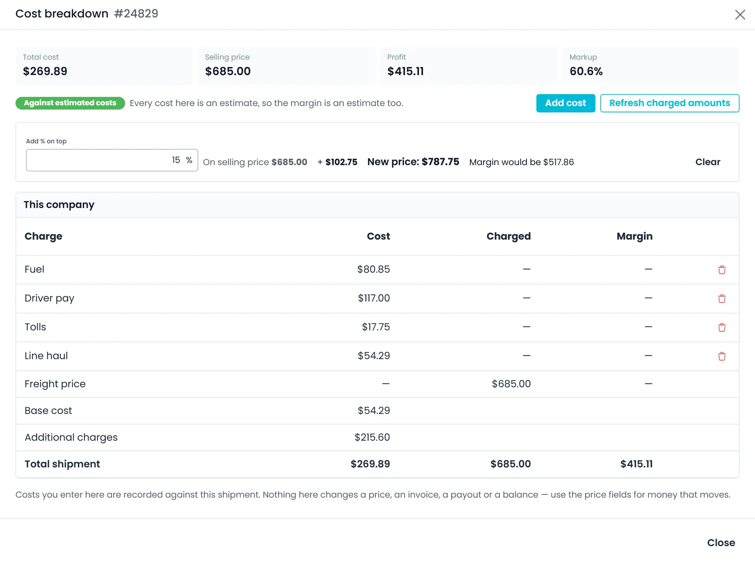Click the Margin would be $517.86 text
755x565 pixels.
(521, 162)
